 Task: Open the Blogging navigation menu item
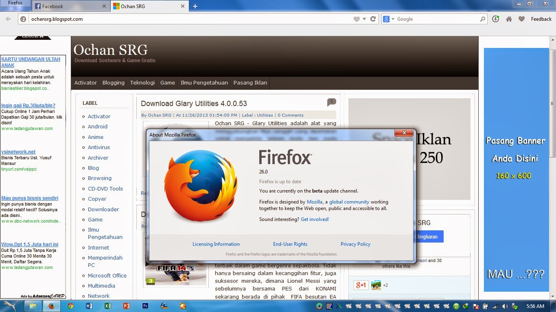pyautogui.click(x=113, y=82)
